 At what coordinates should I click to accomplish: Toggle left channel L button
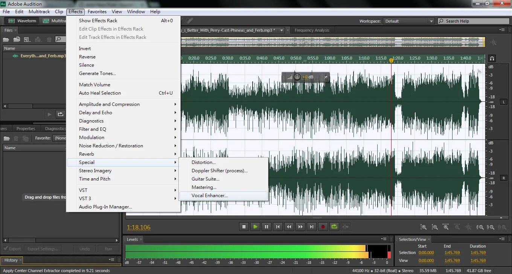pyautogui.click(x=504, y=102)
